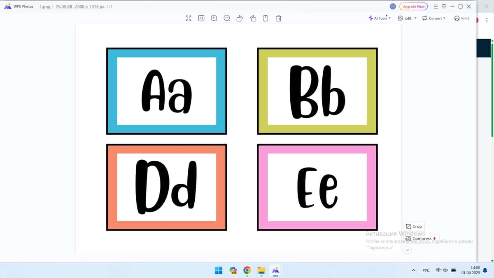Pin the window on top
Image resolution: width=494 pixels, height=278 pixels.
click(444, 7)
